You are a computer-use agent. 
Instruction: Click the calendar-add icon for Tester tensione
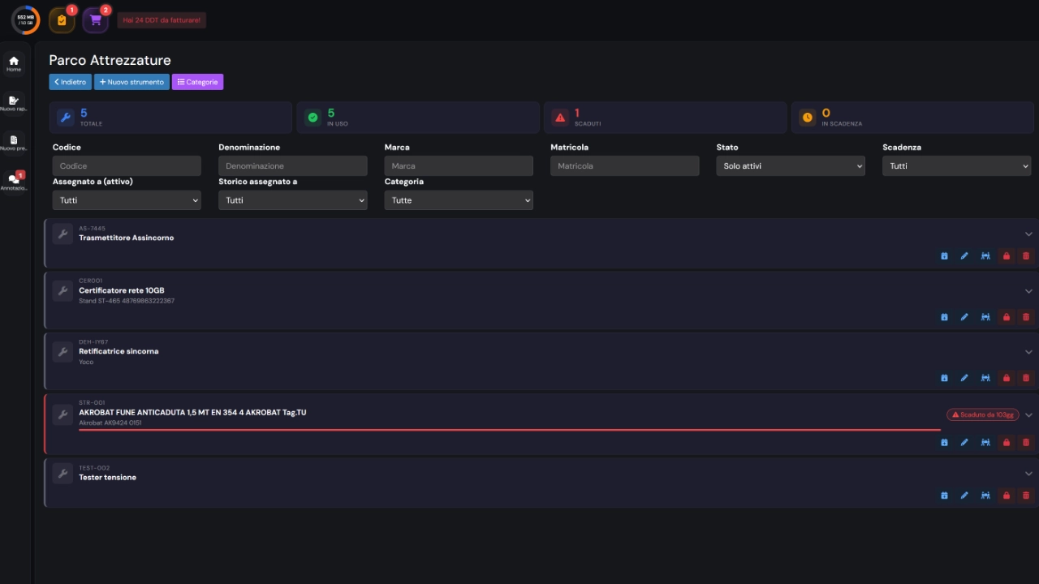click(x=944, y=496)
